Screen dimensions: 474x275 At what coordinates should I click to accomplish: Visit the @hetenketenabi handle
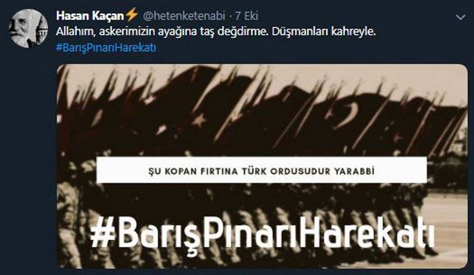point(184,16)
